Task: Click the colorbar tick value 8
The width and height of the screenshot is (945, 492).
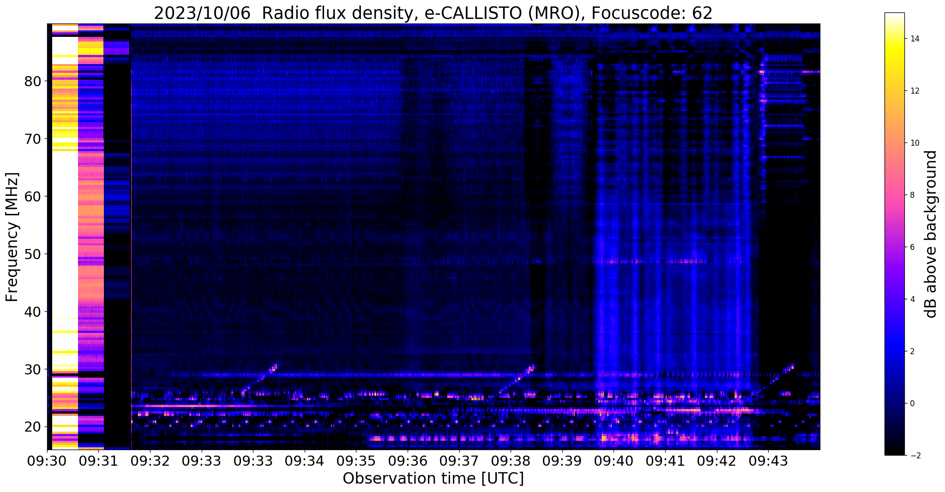Action: [x=912, y=195]
